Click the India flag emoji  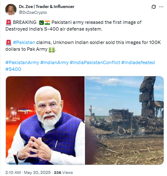click(x=47, y=22)
